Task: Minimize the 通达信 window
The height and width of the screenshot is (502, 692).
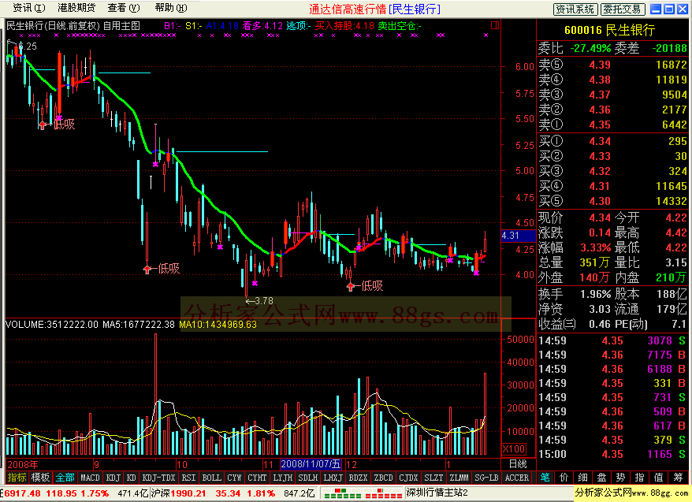Action: pyautogui.click(x=656, y=9)
